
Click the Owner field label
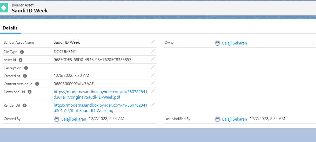[x=170, y=42]
